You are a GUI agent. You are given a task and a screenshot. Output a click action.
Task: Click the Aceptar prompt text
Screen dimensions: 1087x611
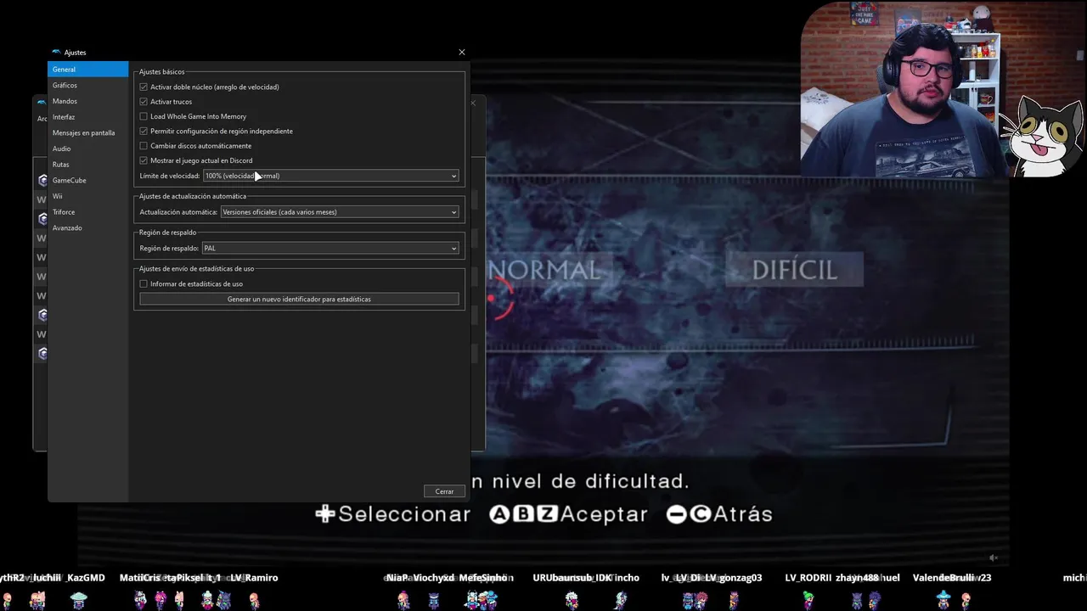point(604,514)
